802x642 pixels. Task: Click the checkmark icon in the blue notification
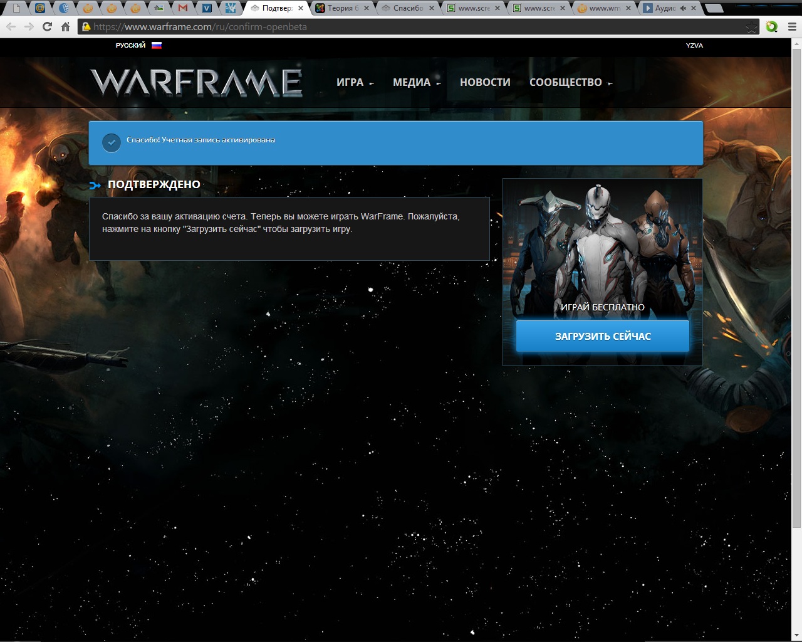(112, 143)
